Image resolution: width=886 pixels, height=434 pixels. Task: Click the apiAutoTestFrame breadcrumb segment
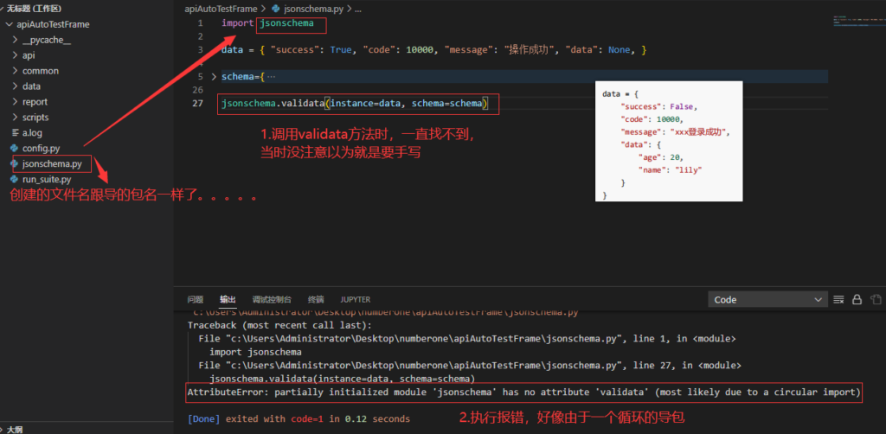(221, 8)
